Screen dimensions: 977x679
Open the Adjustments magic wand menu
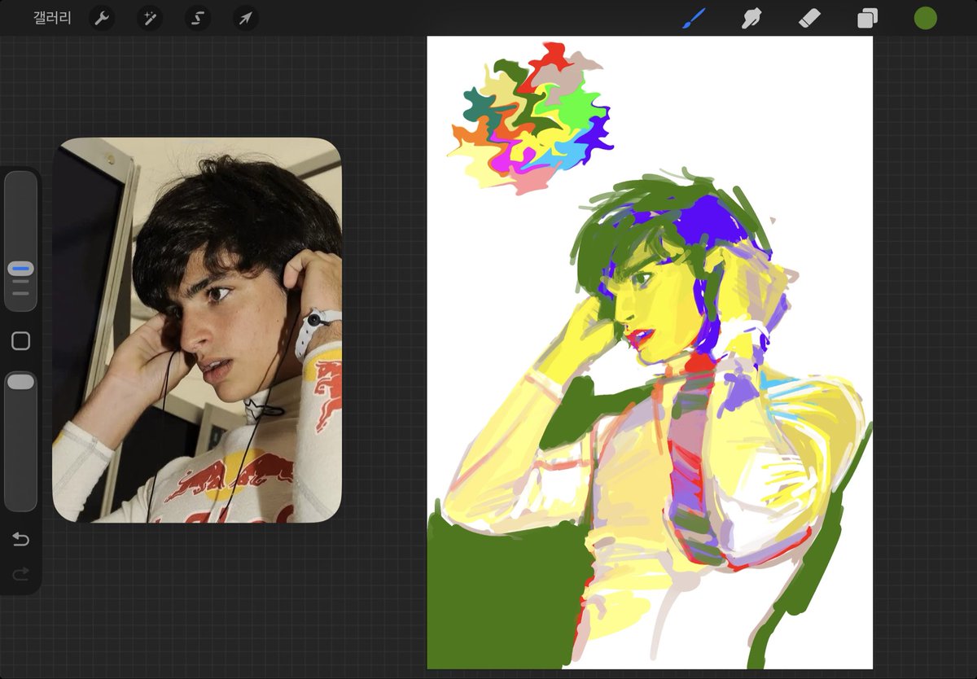click(x=149, y=18)
